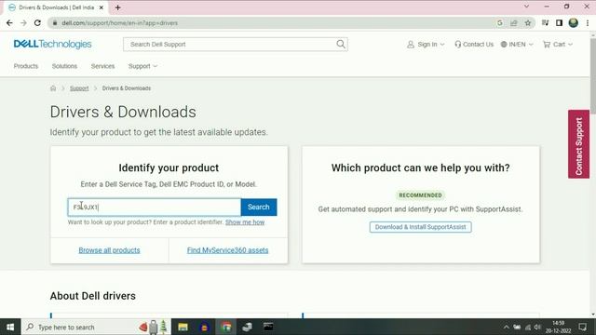
Task: Open Contact Us link in header
Action: pyautogui.click(x=474, y=44)
